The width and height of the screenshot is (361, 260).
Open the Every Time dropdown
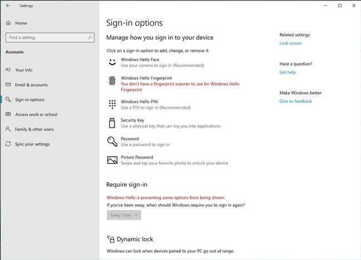click(124, 215)
